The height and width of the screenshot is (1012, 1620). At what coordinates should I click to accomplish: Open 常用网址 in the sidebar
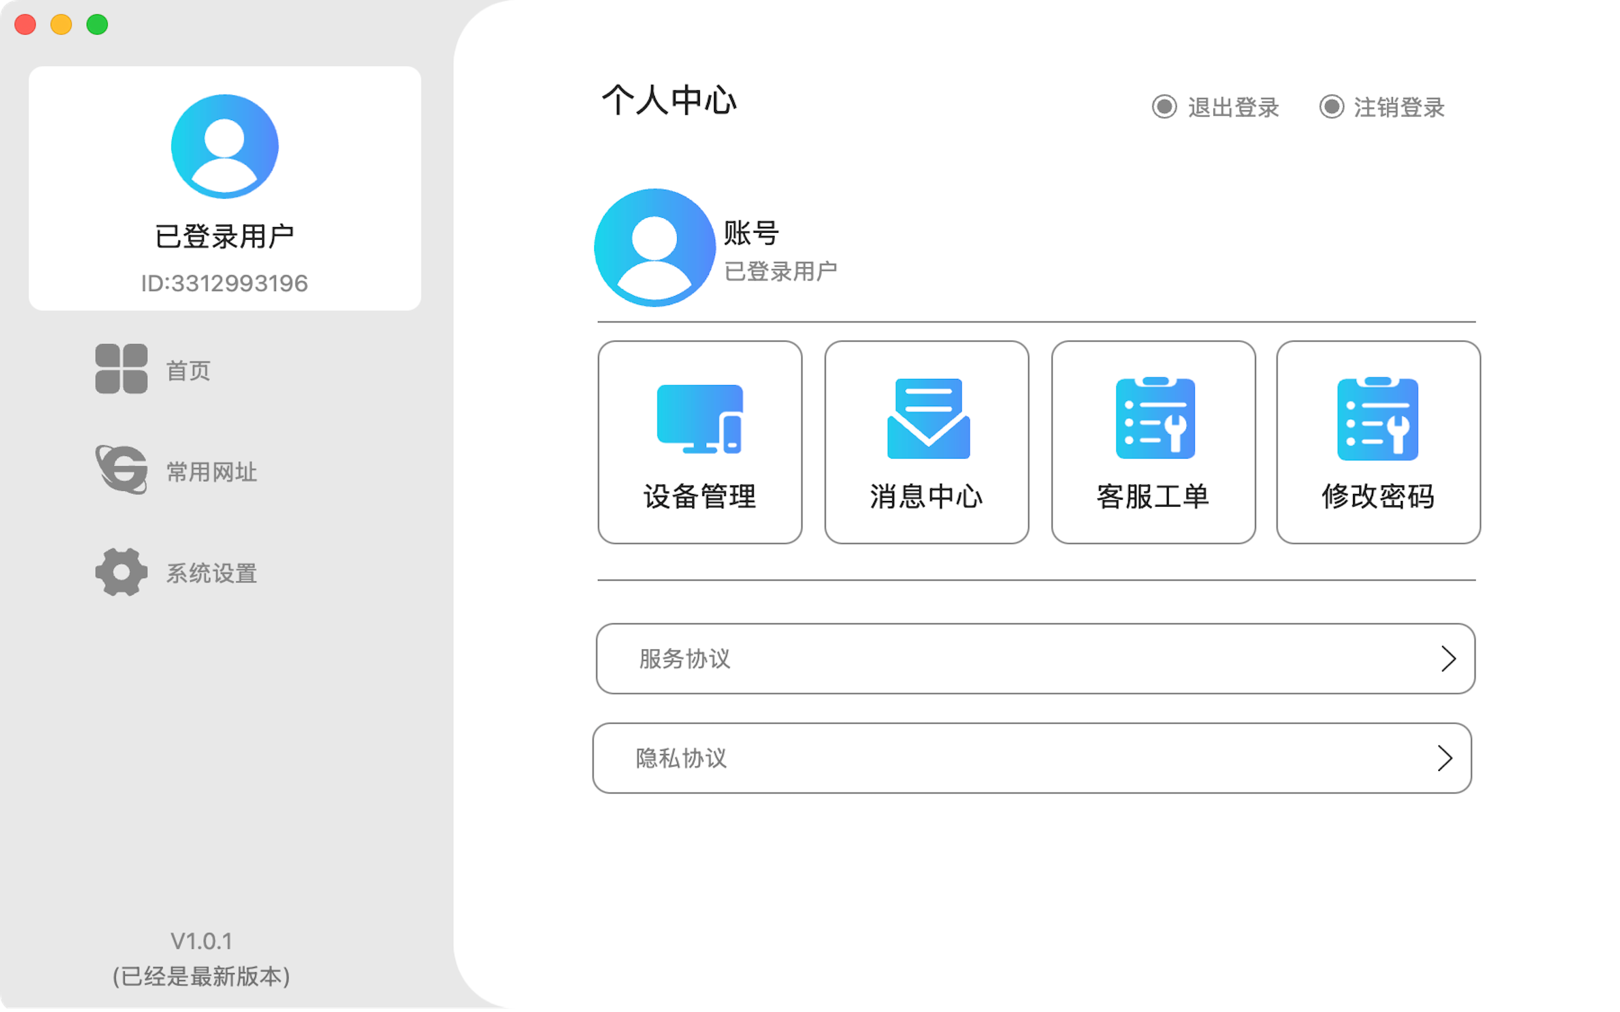pyautogui.click(x=211, y=472)
